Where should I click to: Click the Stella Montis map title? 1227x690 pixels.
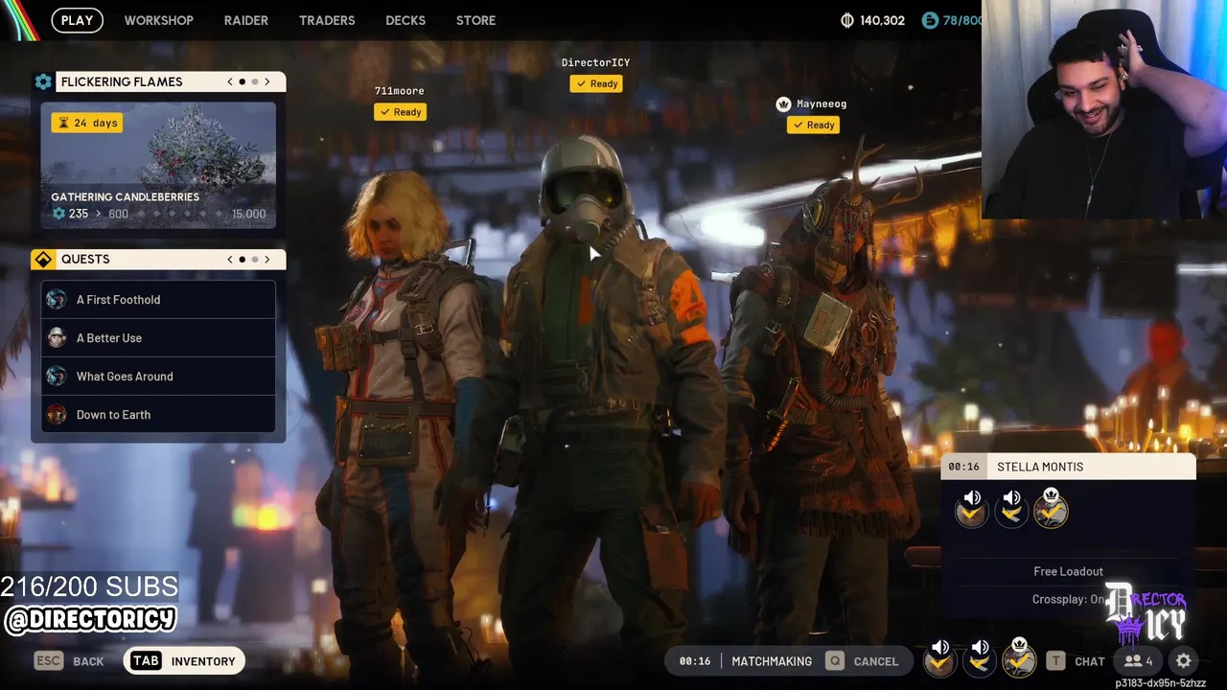tap(1040, 467)
